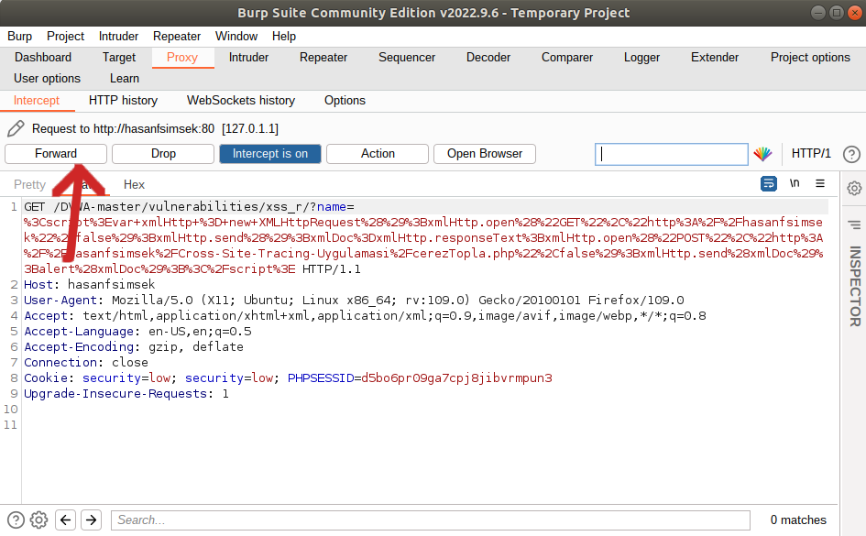The height and width of the screenshot is (536, 866).
Task: Click the Upgrade-Insecure-Requests header
Action: tap(126, 394)
